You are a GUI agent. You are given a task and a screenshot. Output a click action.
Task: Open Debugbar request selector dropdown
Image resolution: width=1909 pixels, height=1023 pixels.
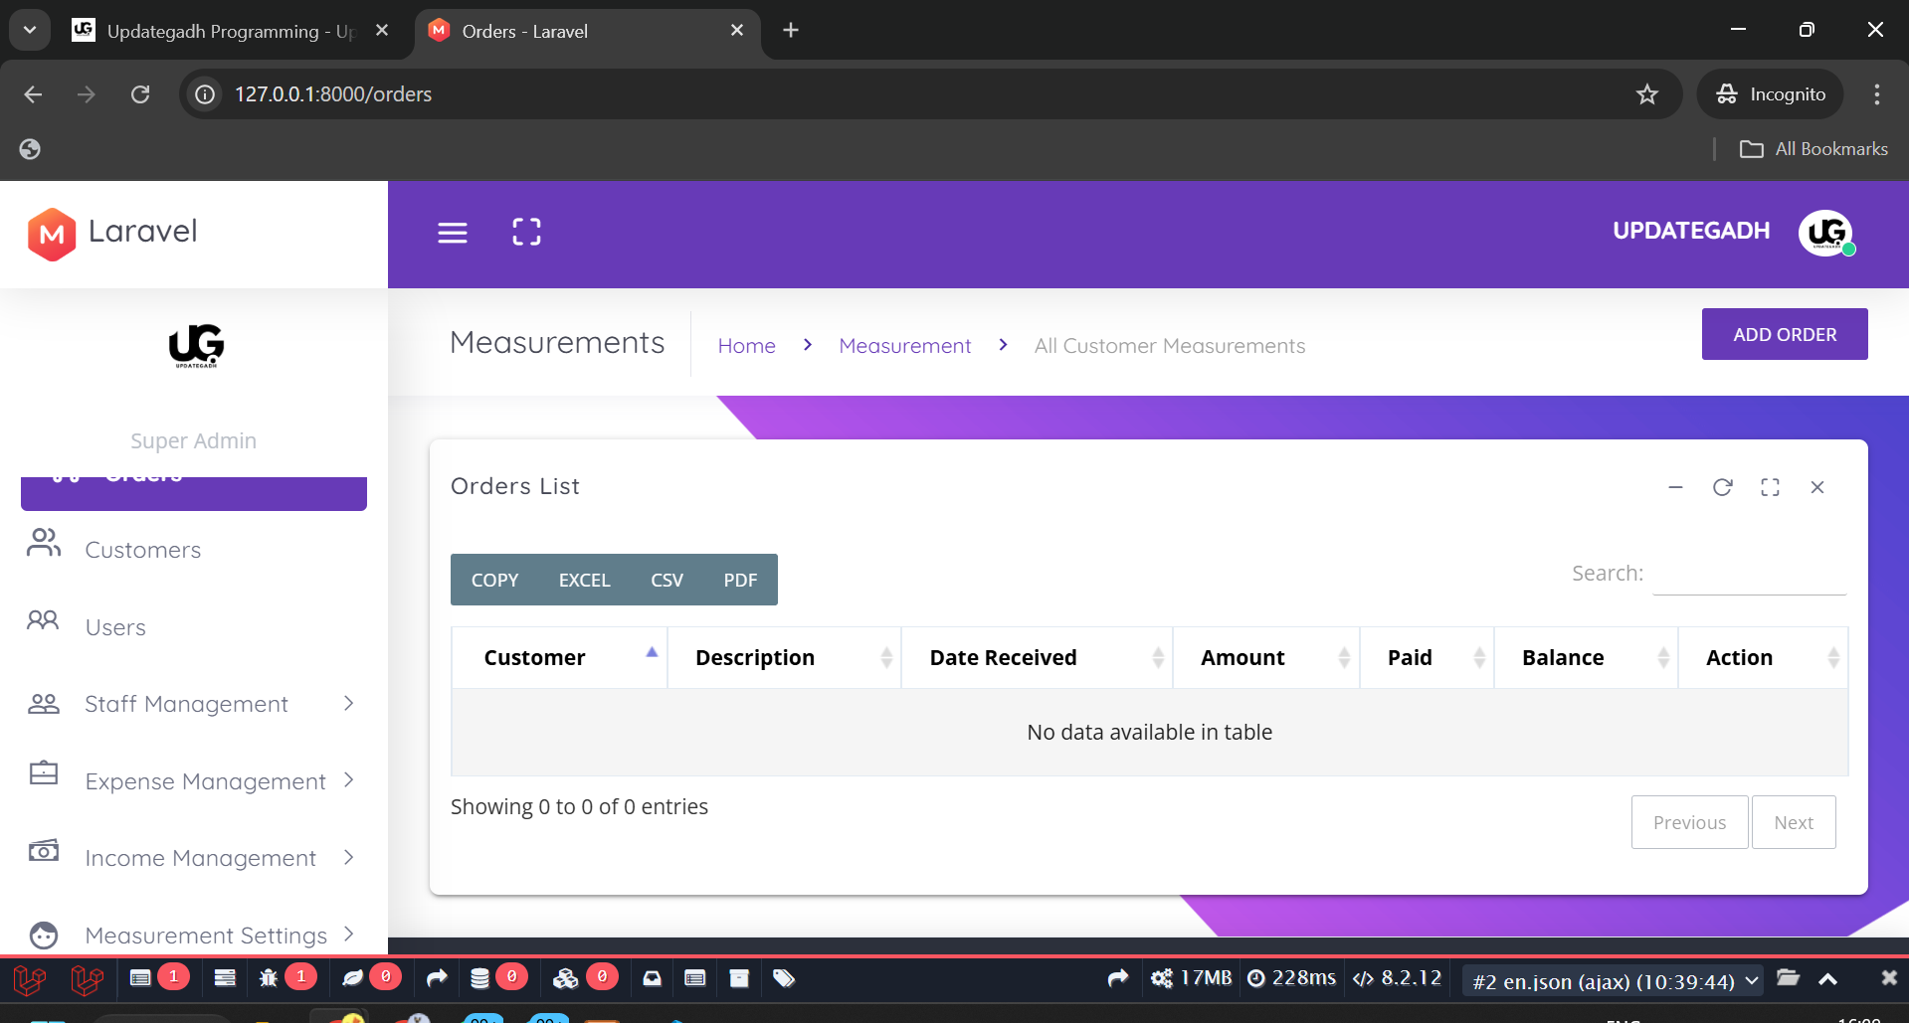[x=1613, y=981]
